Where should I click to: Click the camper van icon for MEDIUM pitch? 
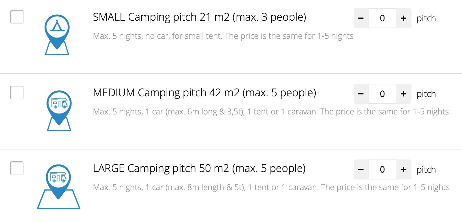click(59, 110)
